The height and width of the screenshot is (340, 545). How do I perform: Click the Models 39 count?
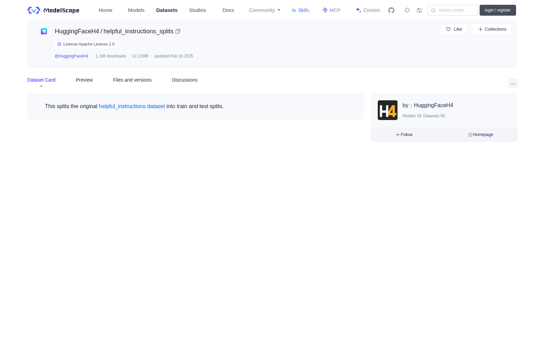point(412,116)
